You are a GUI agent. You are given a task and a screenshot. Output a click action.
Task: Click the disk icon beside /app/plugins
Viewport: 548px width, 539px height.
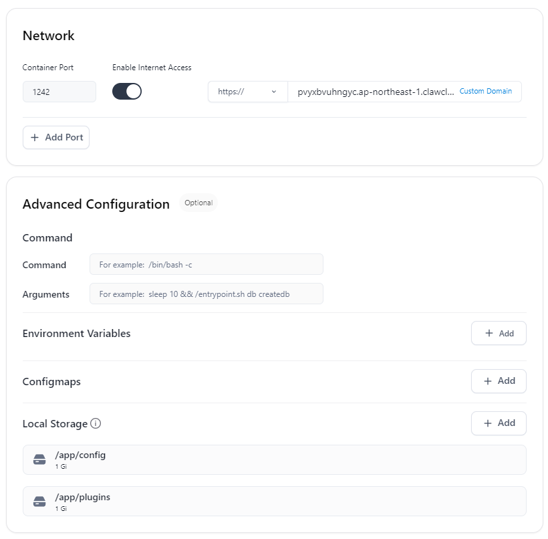(39, 501)
